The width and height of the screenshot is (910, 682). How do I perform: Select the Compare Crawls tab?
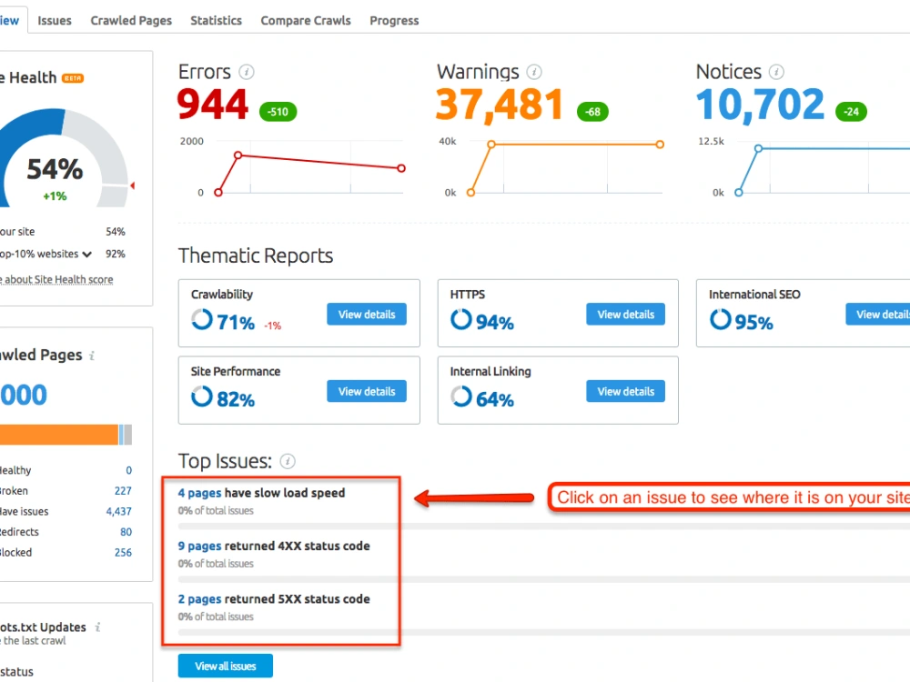[x=306, y=21]
